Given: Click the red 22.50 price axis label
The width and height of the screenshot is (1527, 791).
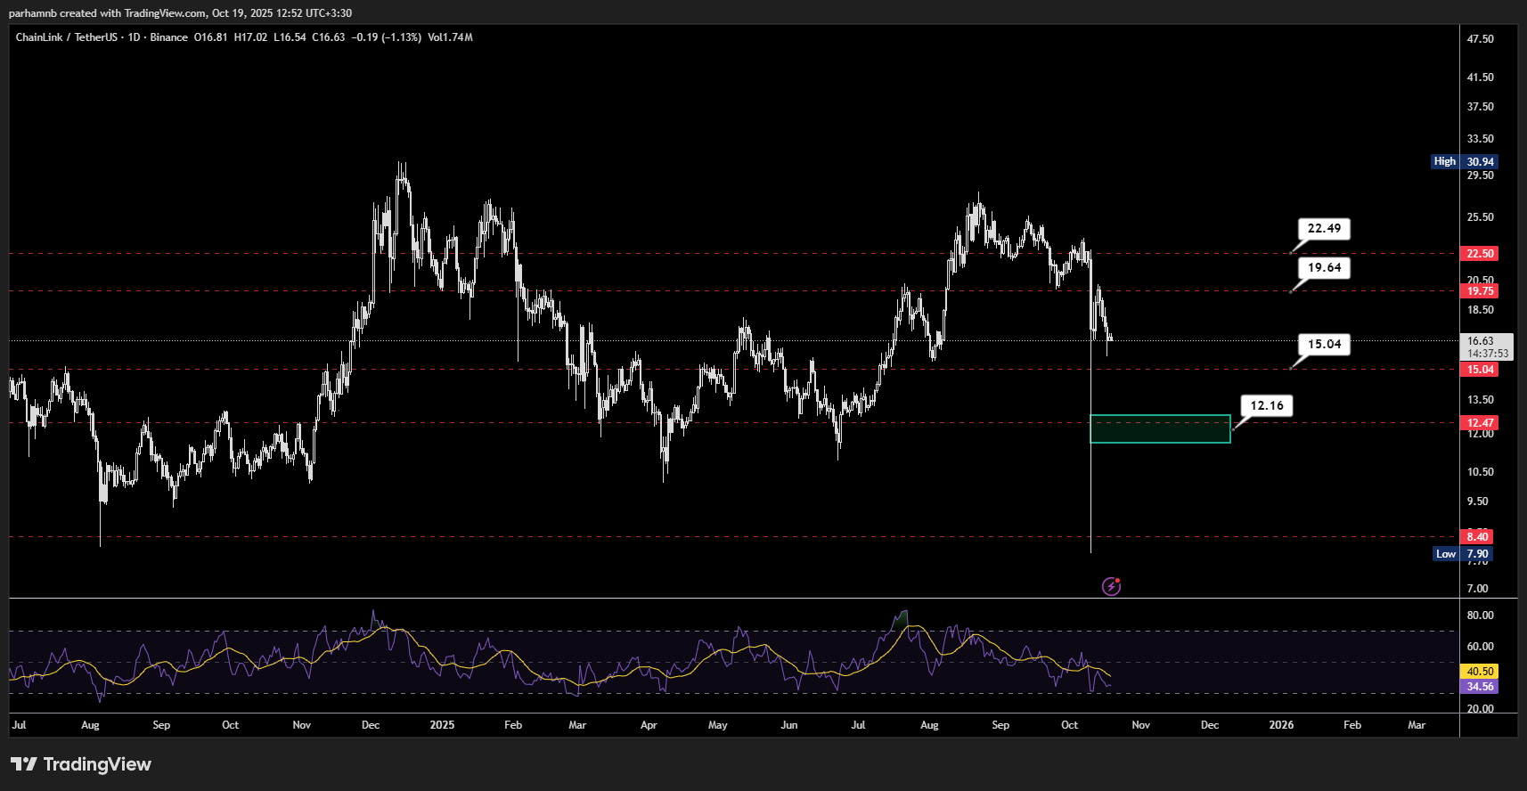Looking at the screenshot, I should click(1480, 254).
